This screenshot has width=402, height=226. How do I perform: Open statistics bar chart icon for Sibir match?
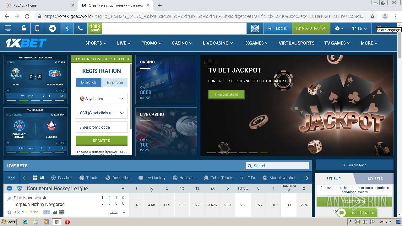54,212
